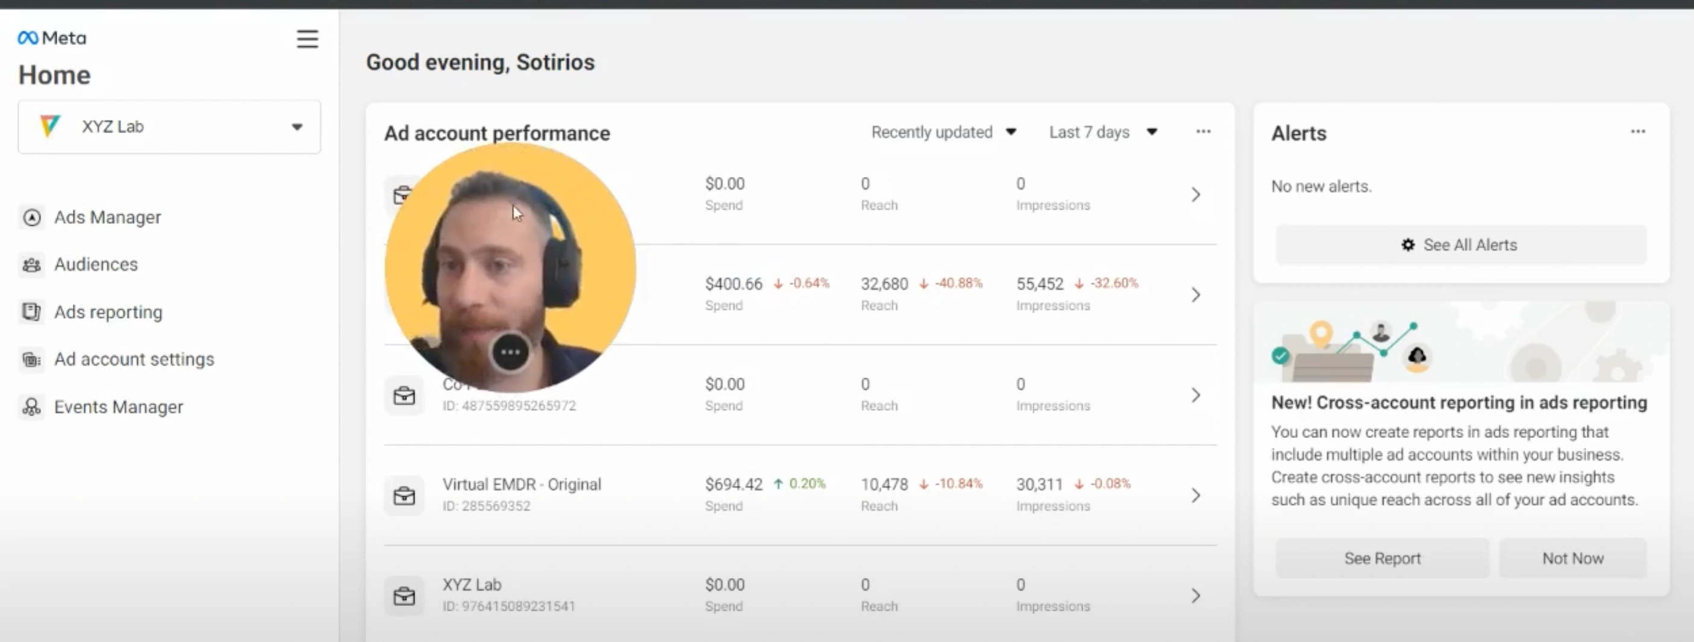Open Ad account performance more options
Image resolution: width=1694 pixels, height=642 pixels.
[1204, 131]
